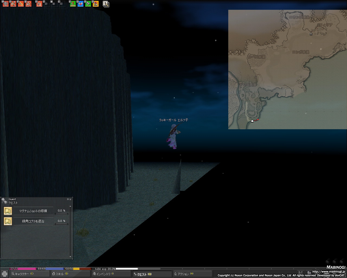
Task: Activate the F5 hotkey skill icon
Action: click(x=40, y=4)
